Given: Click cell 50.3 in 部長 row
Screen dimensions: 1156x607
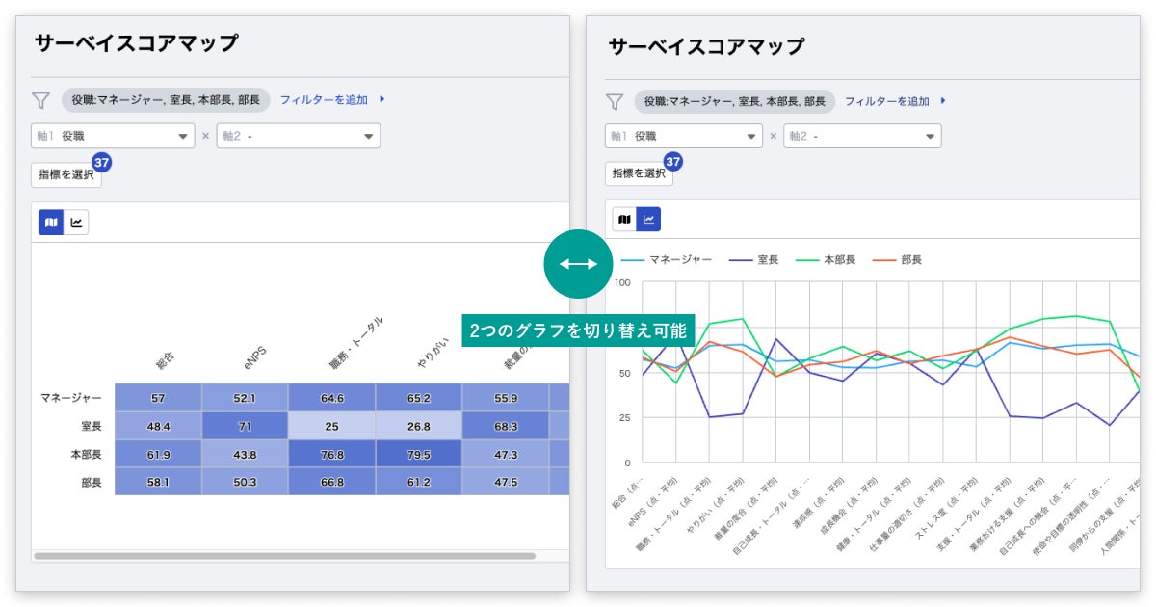Looking at the screenshot, I should pos(245,482).
